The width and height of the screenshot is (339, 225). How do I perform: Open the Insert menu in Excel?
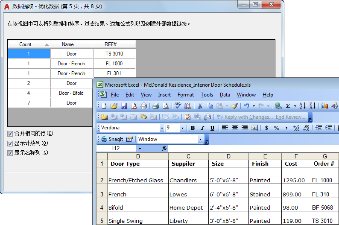click(164, 95)
